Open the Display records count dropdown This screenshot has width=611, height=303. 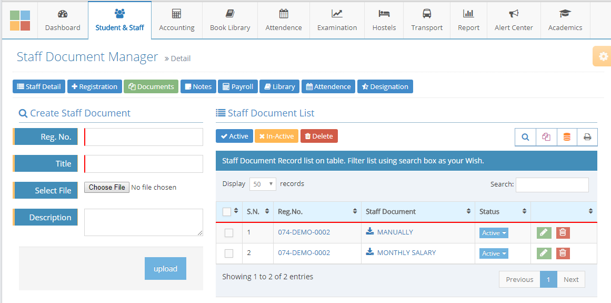click(263, 184)
